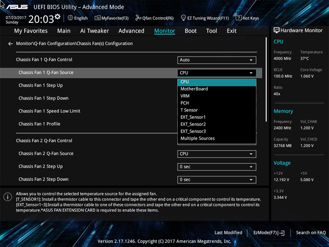Click the 07/23/2017 date

16,18
